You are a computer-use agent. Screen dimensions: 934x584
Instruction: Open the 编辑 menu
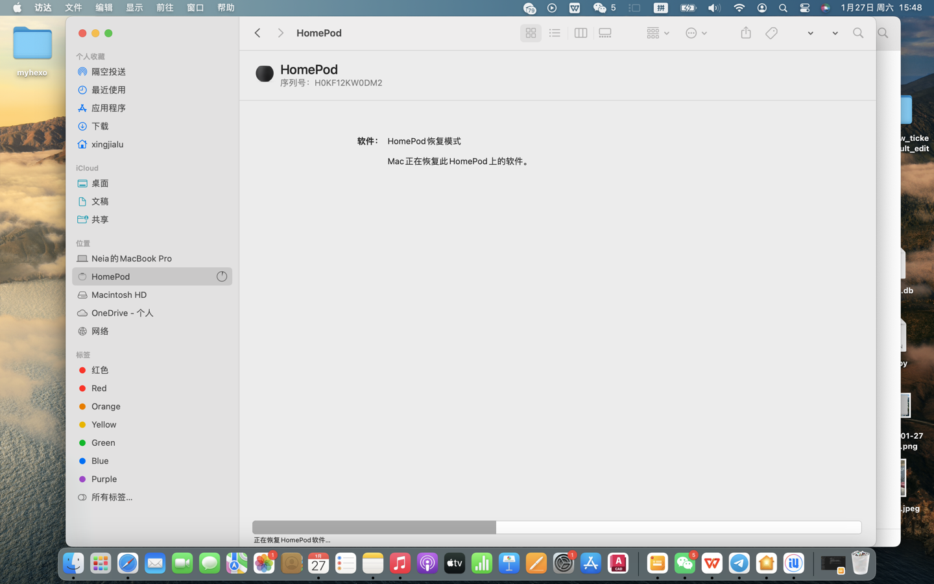pyautogui.click(x=104, y=8)
